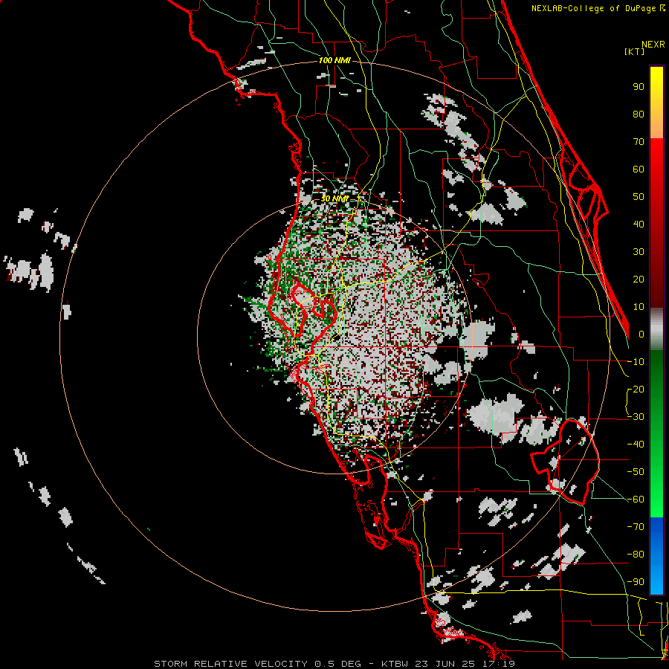Click the 40 value on velocity scale
The height and width of the screenshot is (669, 669).
coord(639,224)
